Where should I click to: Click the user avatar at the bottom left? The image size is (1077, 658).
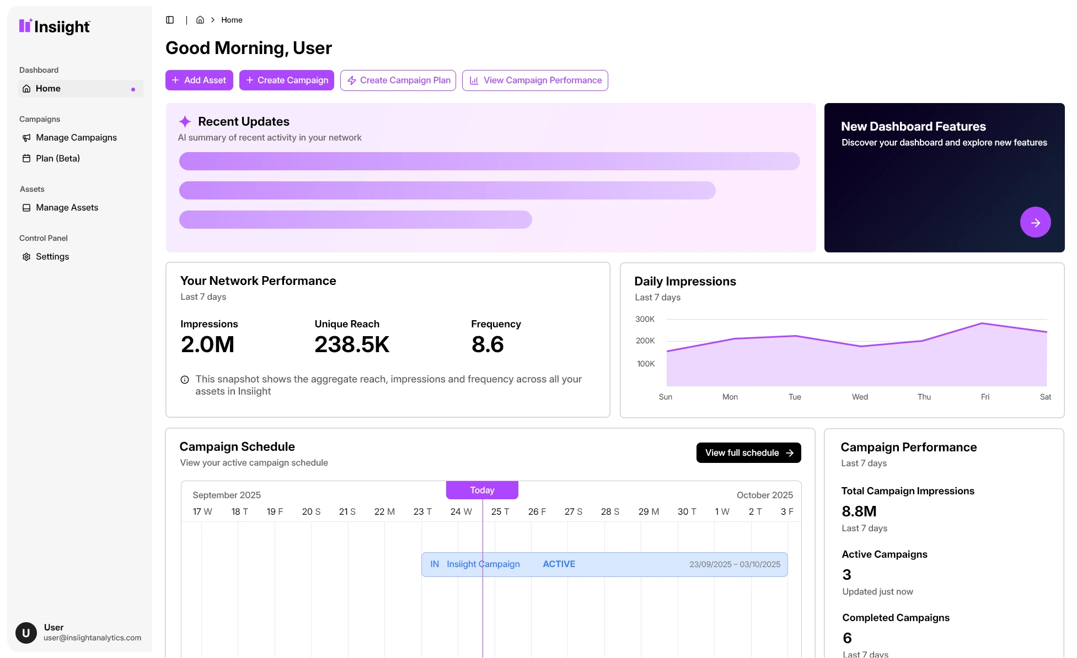pyautogui.click(x=26, y=633)
